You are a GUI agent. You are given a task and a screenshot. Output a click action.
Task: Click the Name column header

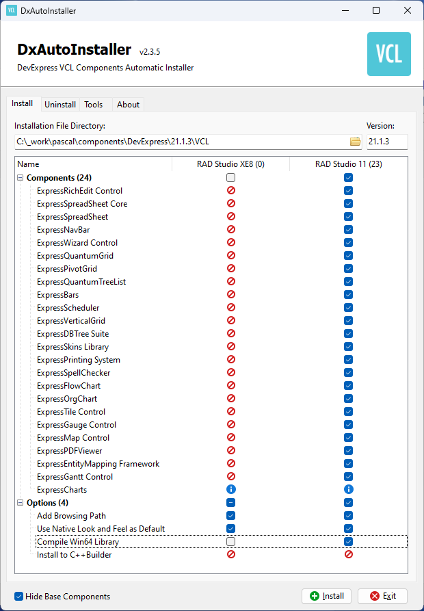[94, 164]
